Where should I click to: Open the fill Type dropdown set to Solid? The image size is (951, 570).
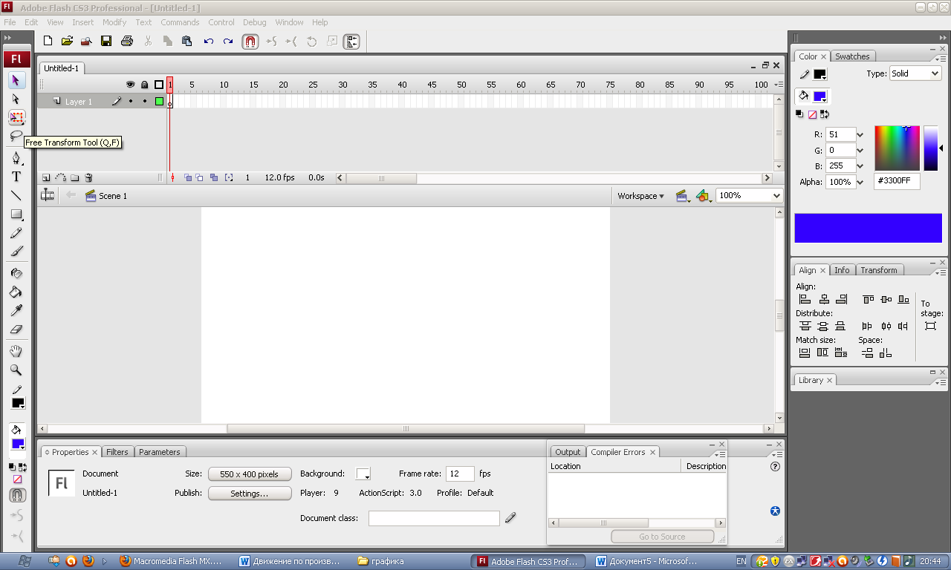click(x=915, y=73)
